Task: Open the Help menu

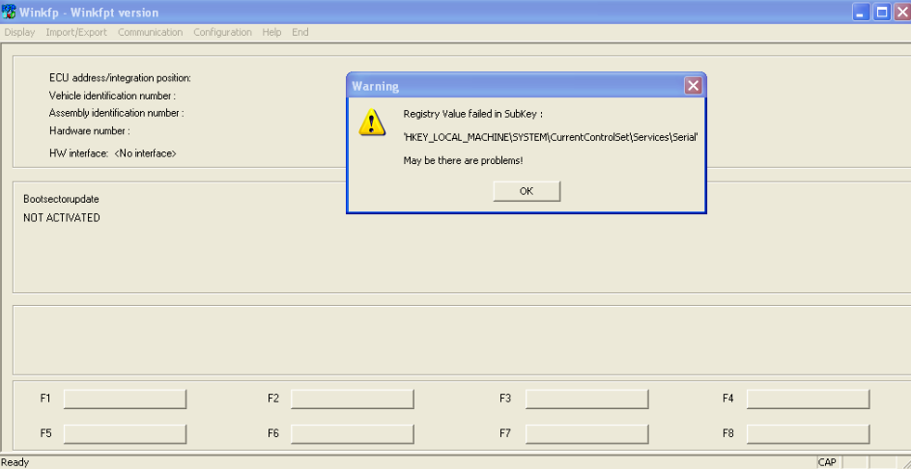Action: (271, 33)
